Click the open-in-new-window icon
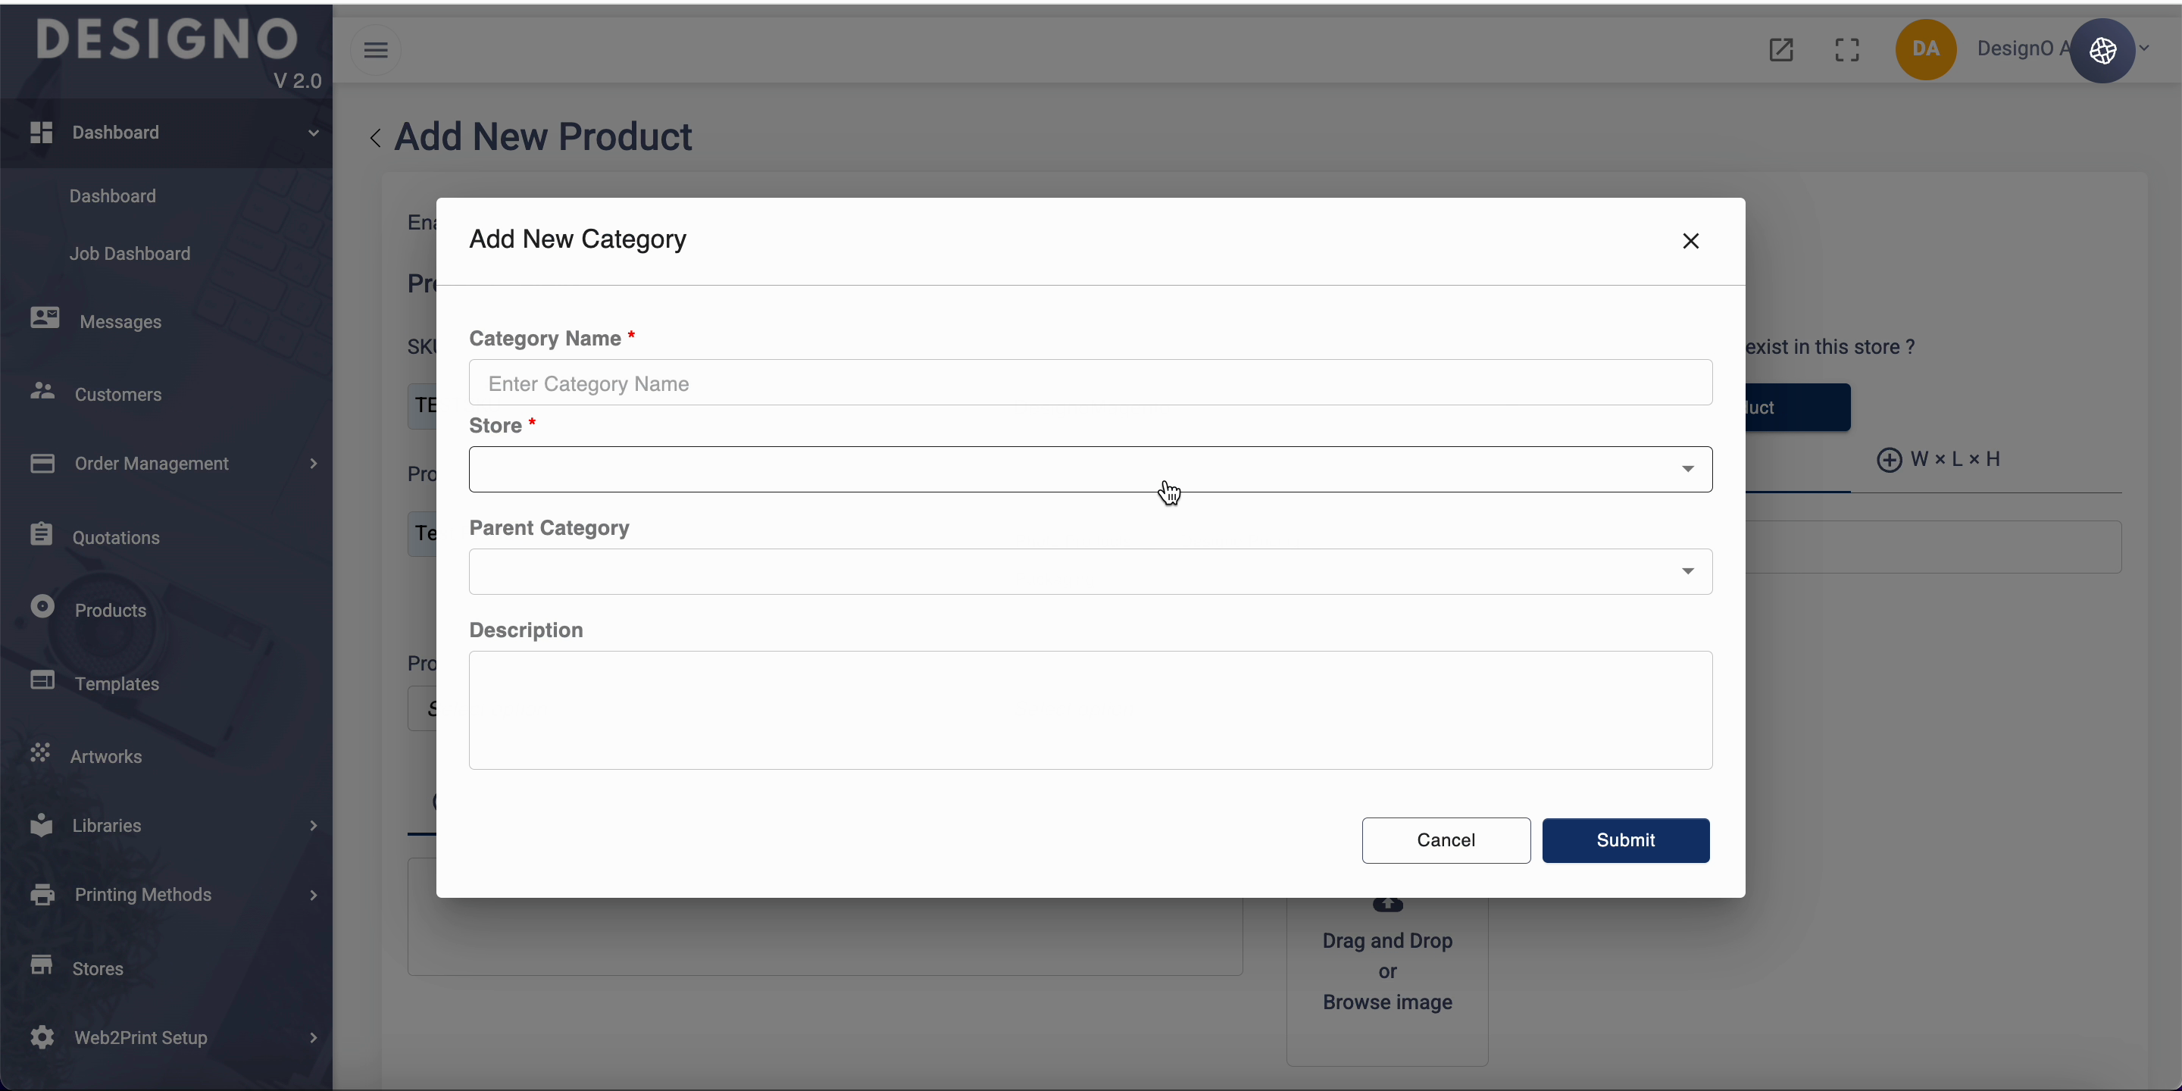Screen dimensions: 2182x1091 coord(1780,50)
